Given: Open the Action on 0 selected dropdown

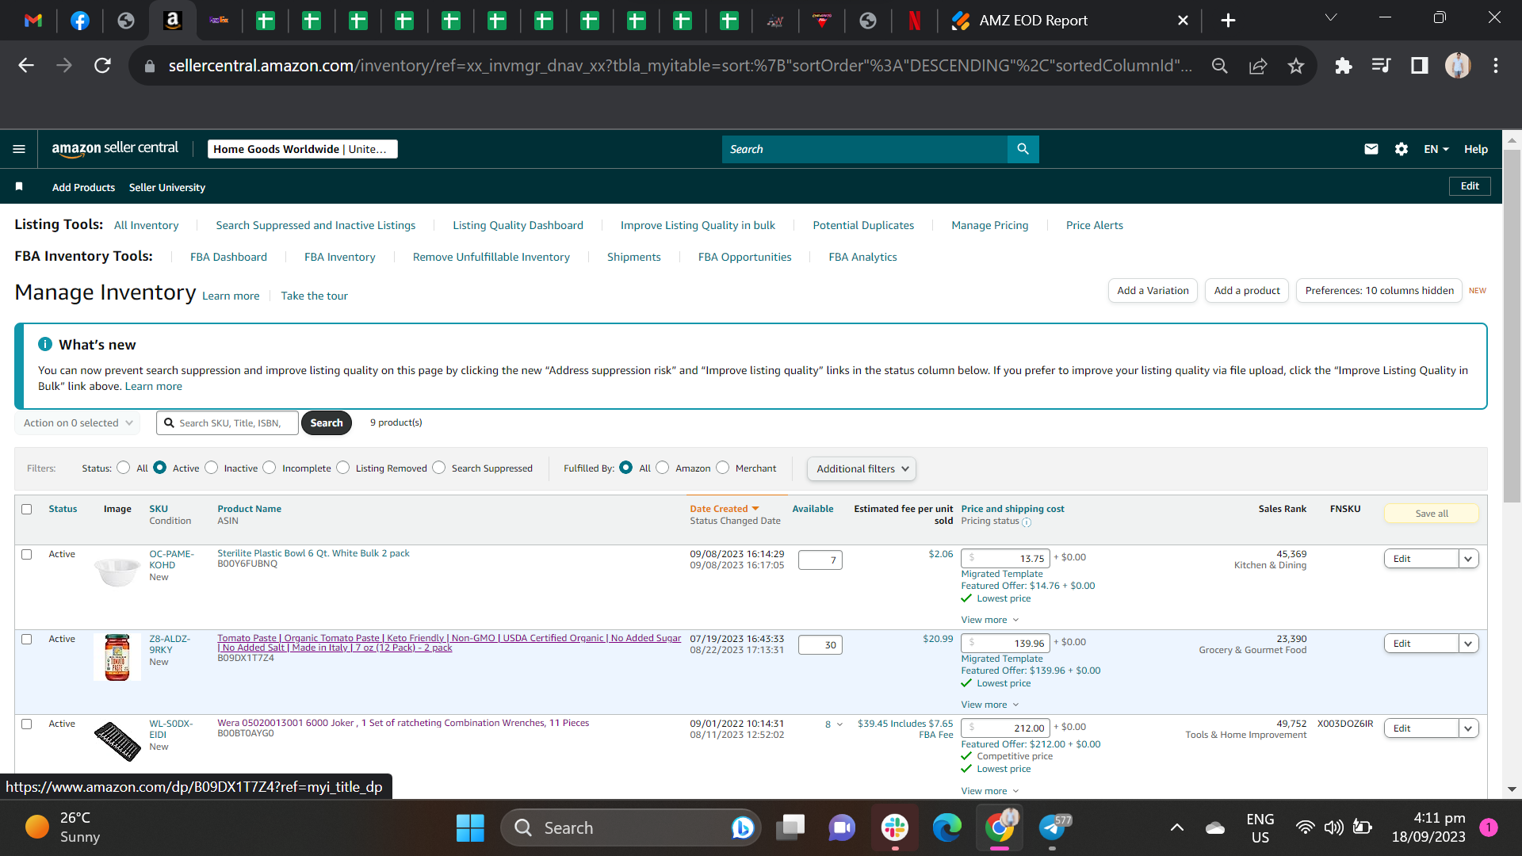Looking at the screenshot, I should point(78,423).
